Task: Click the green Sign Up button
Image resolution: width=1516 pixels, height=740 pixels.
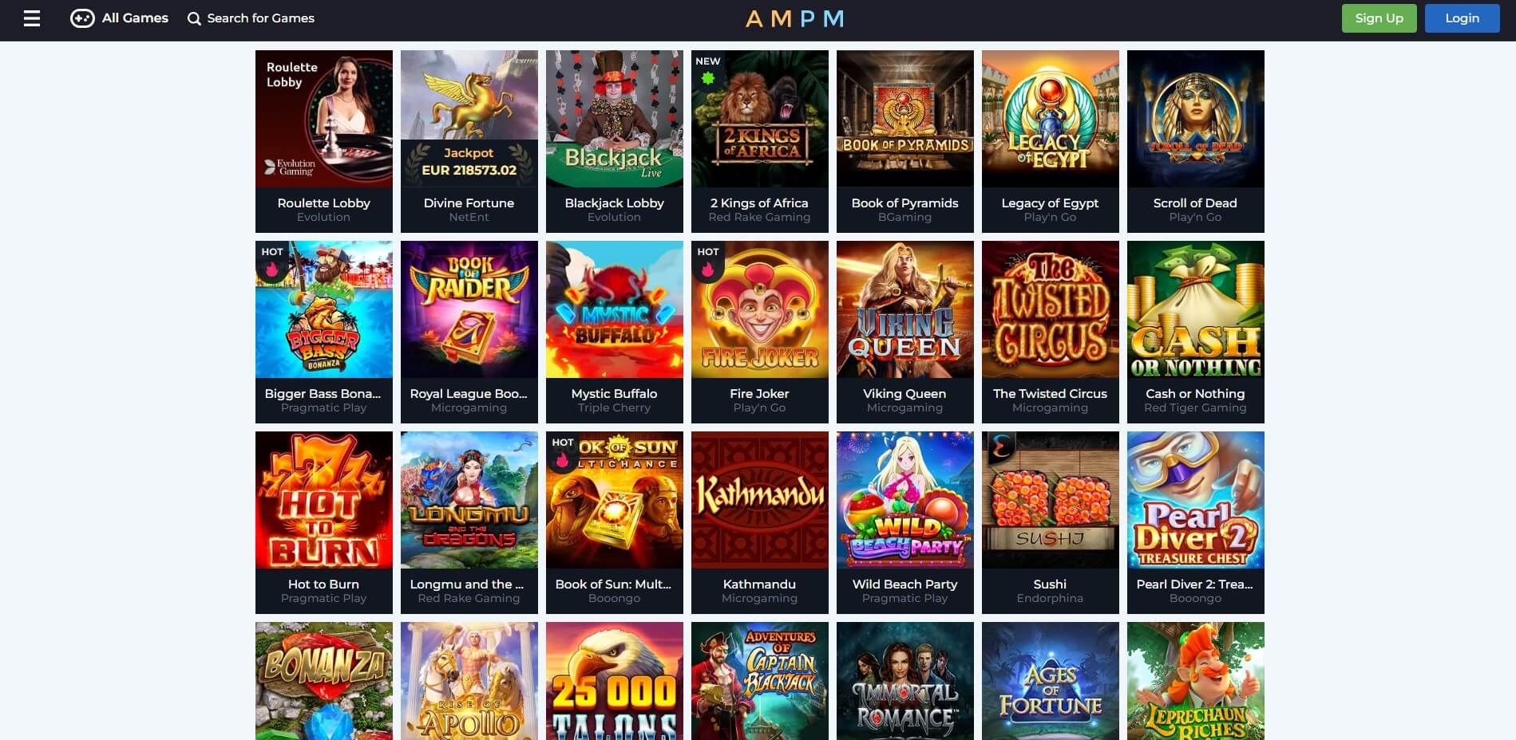Action: pos(1379,18)
